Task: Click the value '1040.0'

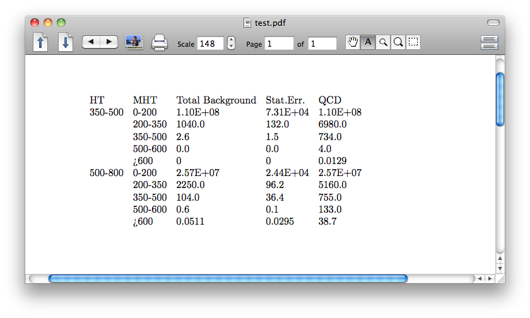Action: (x=191, y=124)
